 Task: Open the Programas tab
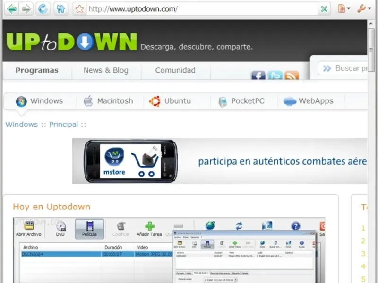pos(37,70)
